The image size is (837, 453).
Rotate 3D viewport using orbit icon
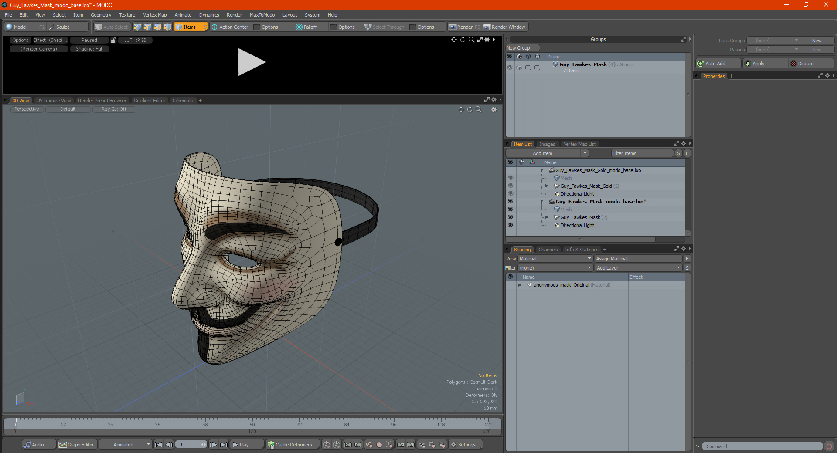470,109
